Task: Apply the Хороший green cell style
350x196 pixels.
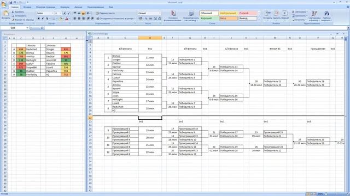Action: [x=209, y=19]
